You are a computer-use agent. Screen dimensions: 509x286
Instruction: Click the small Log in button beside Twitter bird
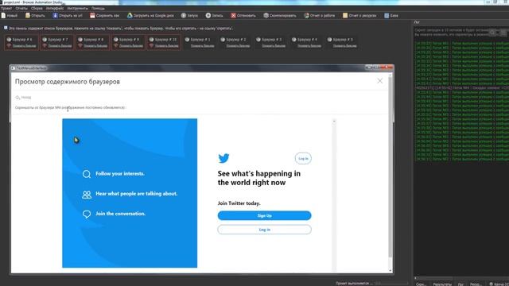point(303,159)
